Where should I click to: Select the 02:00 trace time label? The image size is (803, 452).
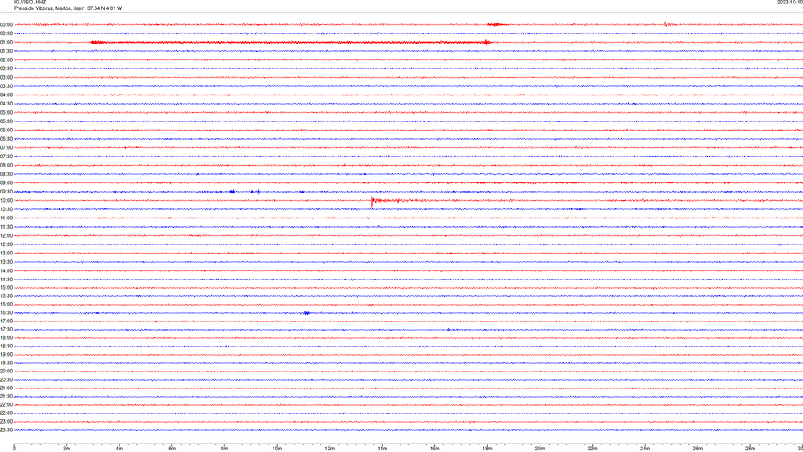[6, 60]
